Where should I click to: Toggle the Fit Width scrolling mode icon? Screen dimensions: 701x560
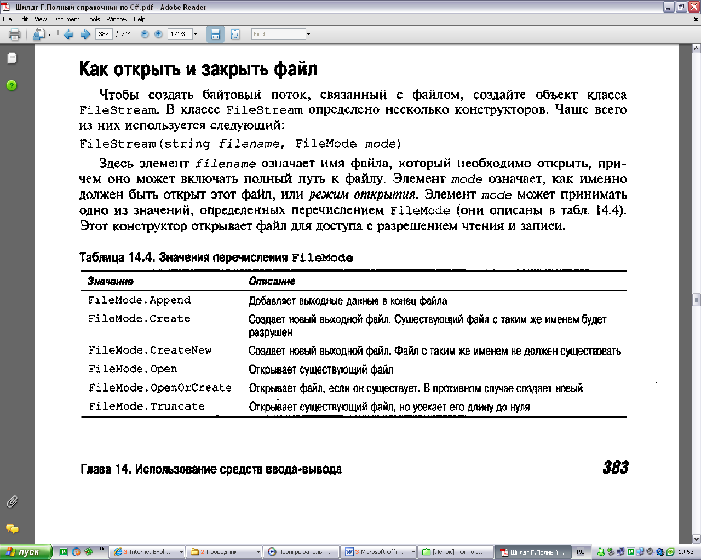point(215,34)
